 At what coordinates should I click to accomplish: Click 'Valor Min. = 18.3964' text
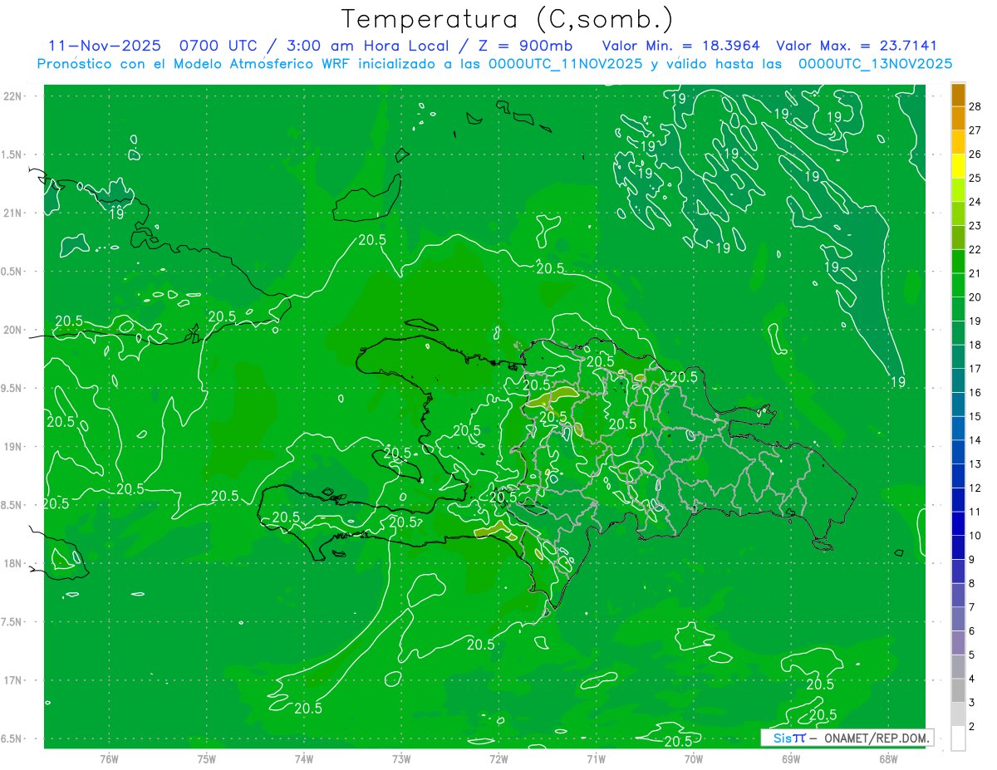coord(680,46)
